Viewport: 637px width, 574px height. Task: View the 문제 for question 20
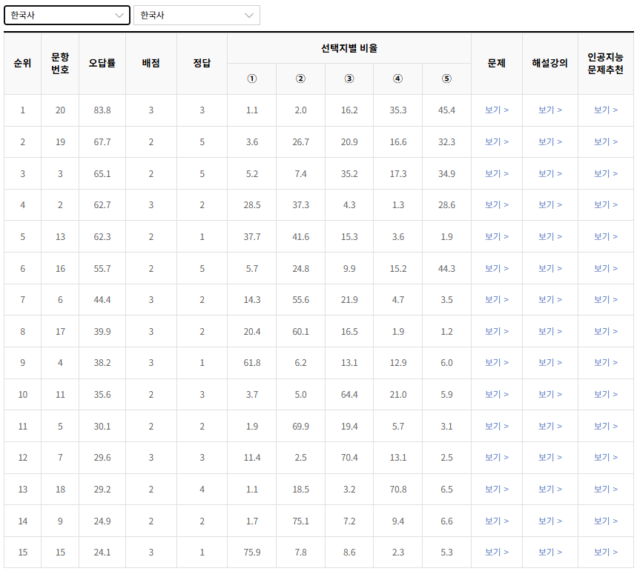click(497, 110)
